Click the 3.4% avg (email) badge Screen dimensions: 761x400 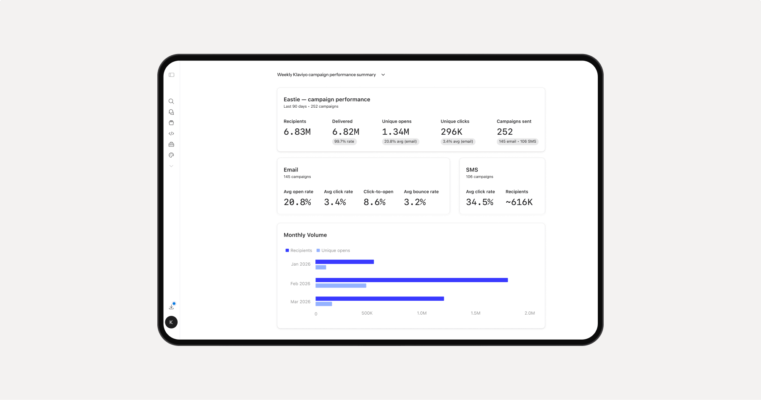(x=458, y=141)
